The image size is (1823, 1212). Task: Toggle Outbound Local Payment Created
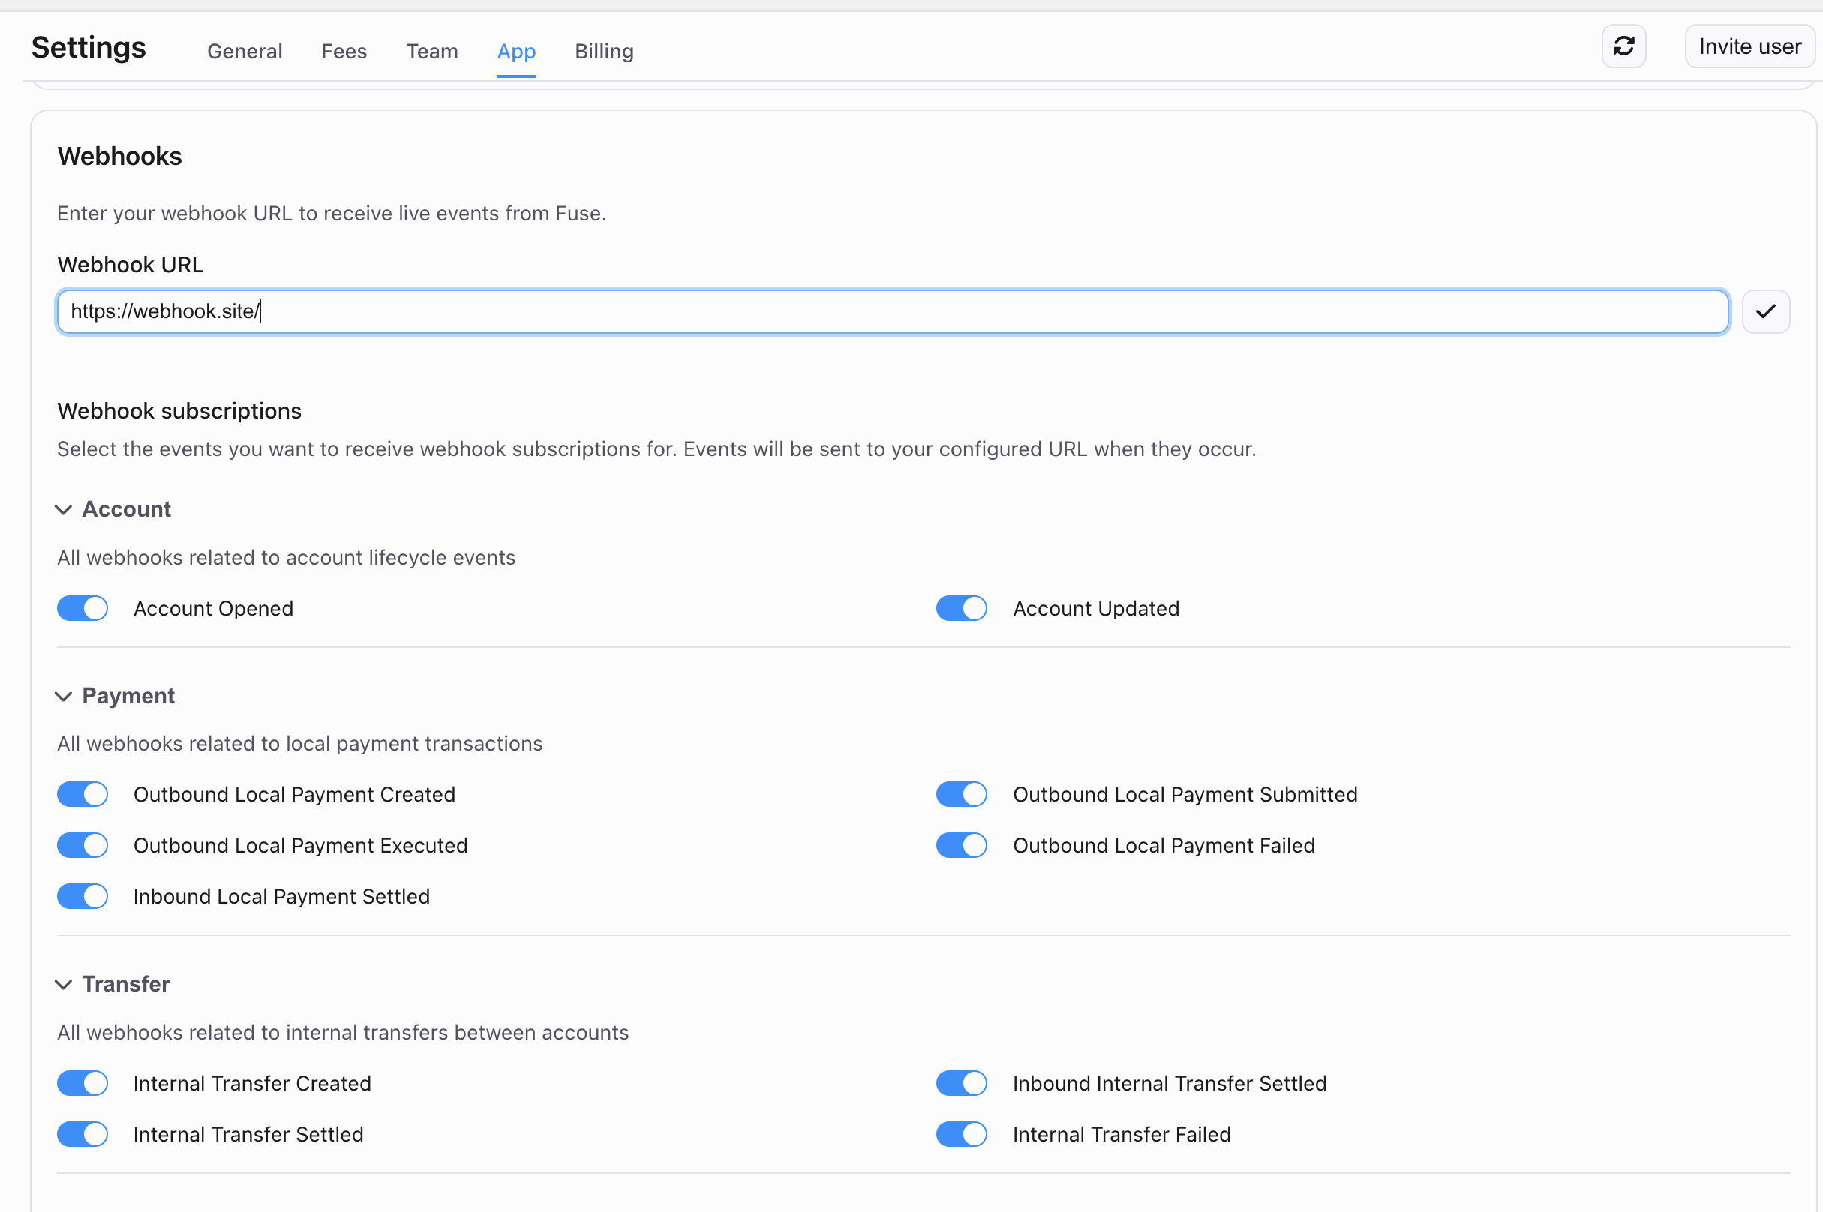pyautogui.click(x=83, y=794)
